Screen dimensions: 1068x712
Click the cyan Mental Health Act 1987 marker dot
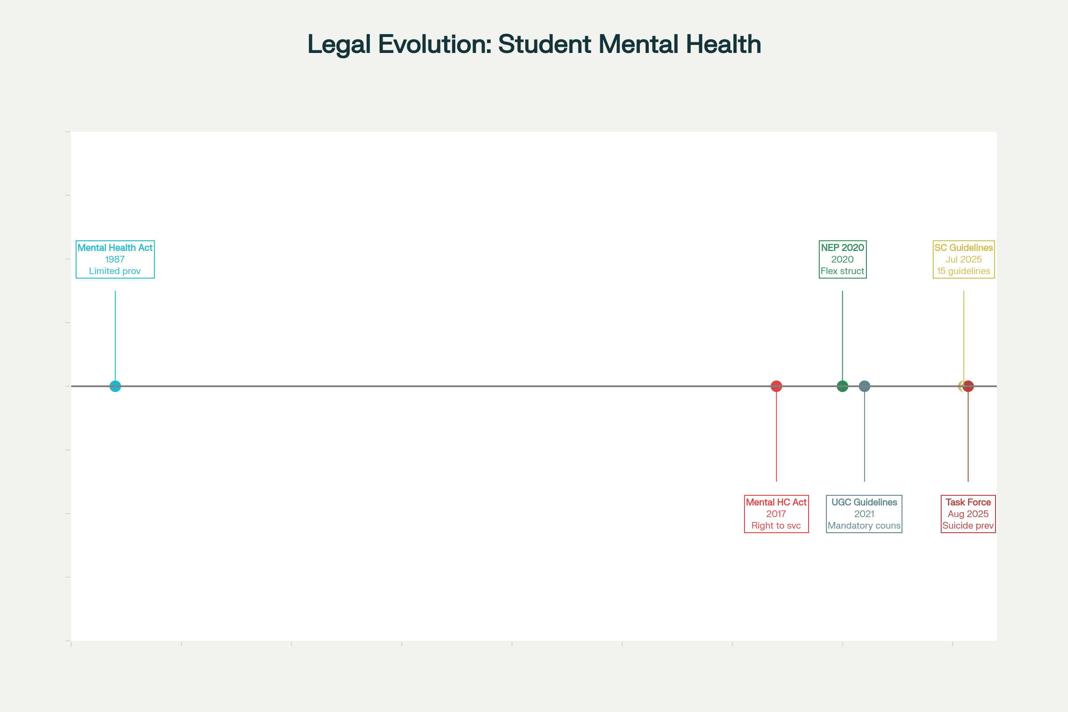click(115, 386)
